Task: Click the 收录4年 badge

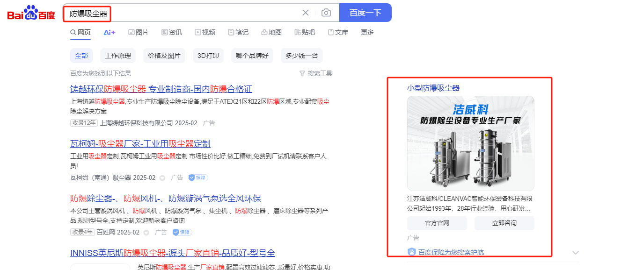Action: point(82,232)
